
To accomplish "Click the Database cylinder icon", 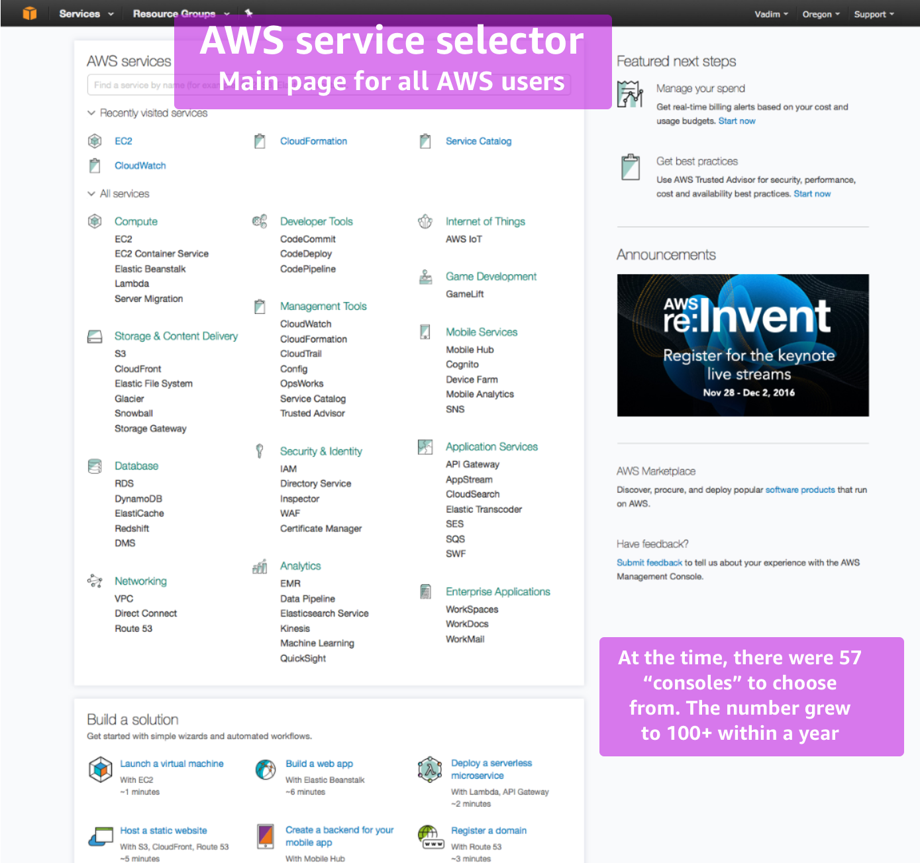I will 95,466.
